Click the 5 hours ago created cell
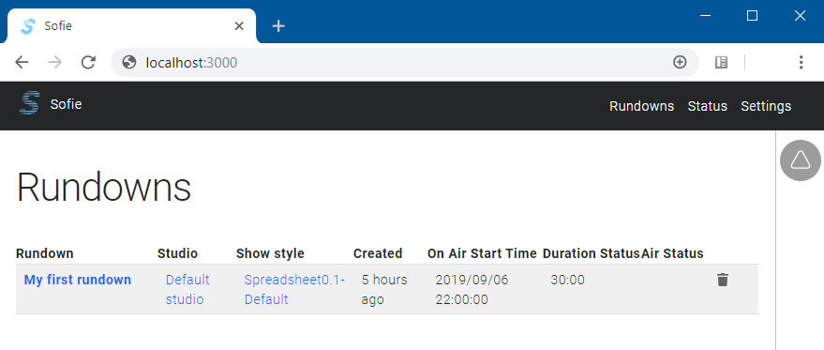The image size is (824, 350). pos(384,289)
